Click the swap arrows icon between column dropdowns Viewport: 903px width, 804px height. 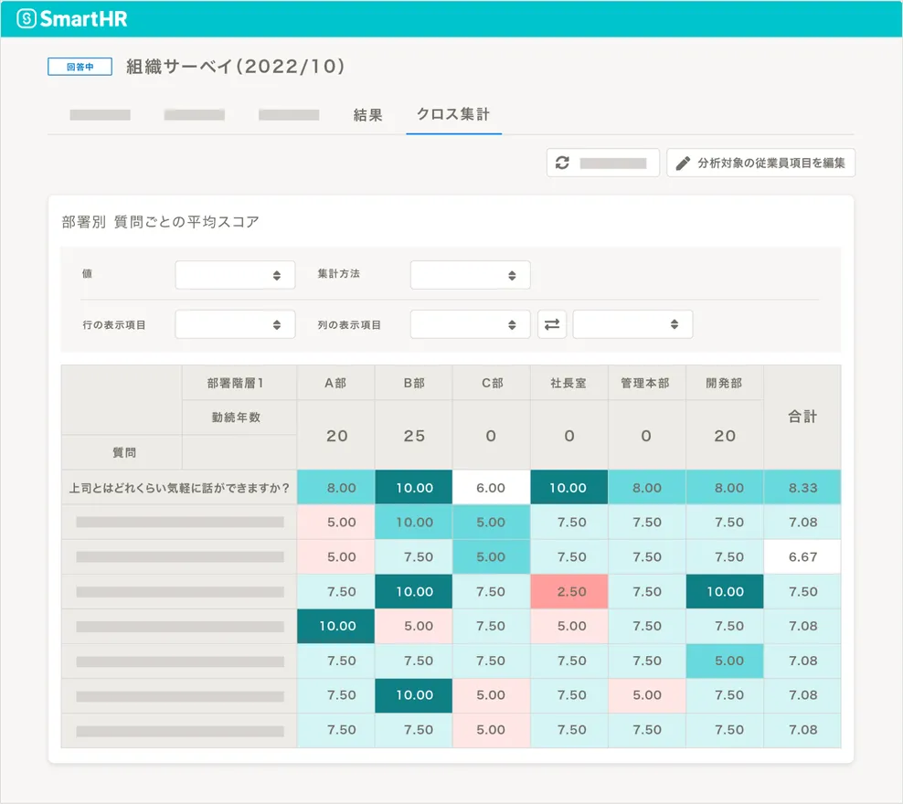552,323
